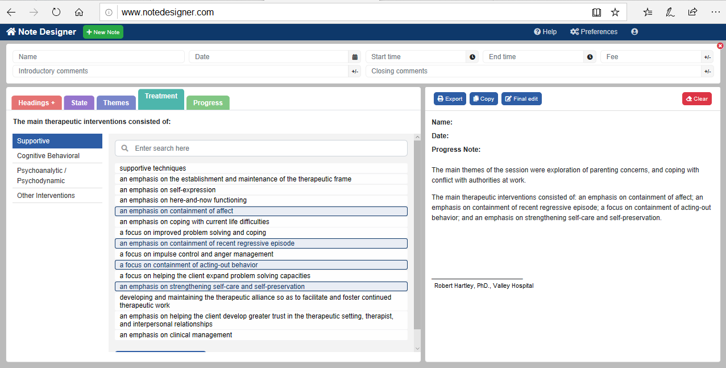The height and width of the screenshot is (368, 726).
Task: Go back to the previous browser page
Action: point(11,12)
